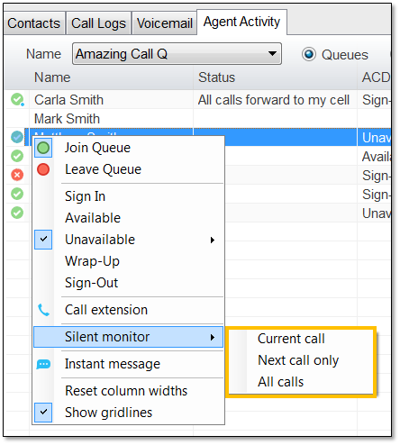This screenshot has width=400, height=445.
Task: Select the Carla Smith row
Action: (198, 100)
